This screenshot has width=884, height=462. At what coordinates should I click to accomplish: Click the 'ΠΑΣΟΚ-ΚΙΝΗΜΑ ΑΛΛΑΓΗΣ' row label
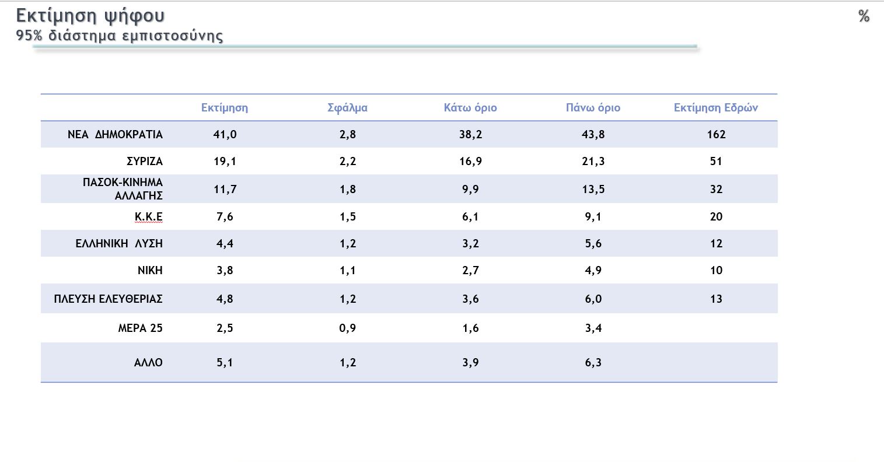(x=123, y=189)
